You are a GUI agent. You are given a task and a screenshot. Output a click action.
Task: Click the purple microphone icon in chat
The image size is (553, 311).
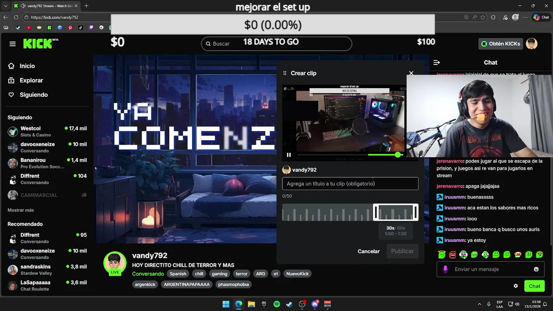pos(445,269)
